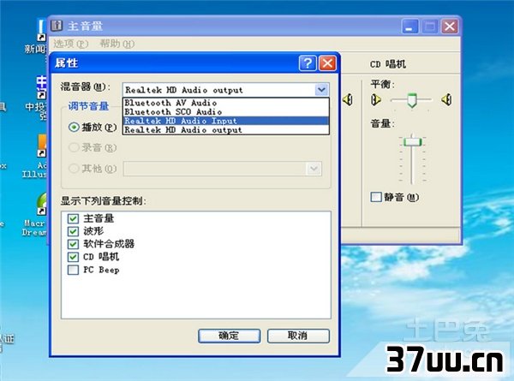Click the CD 唱机 balance slider thumb
The image size is (514, 381).
412,100
